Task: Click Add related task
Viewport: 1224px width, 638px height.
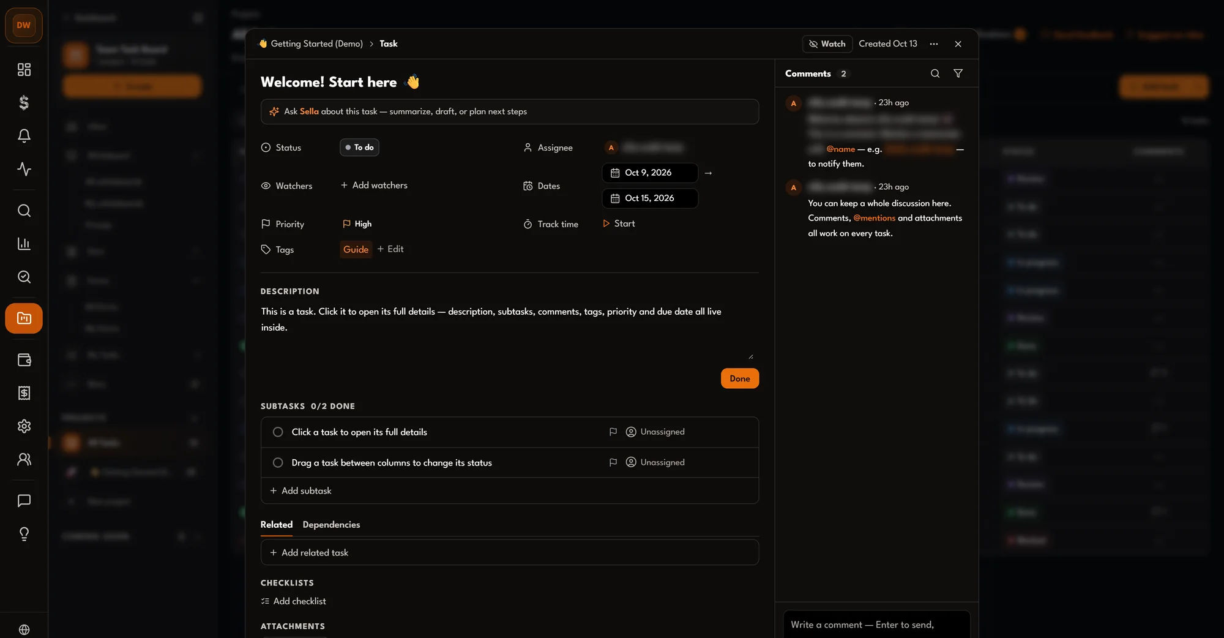Action: [510, 552]
